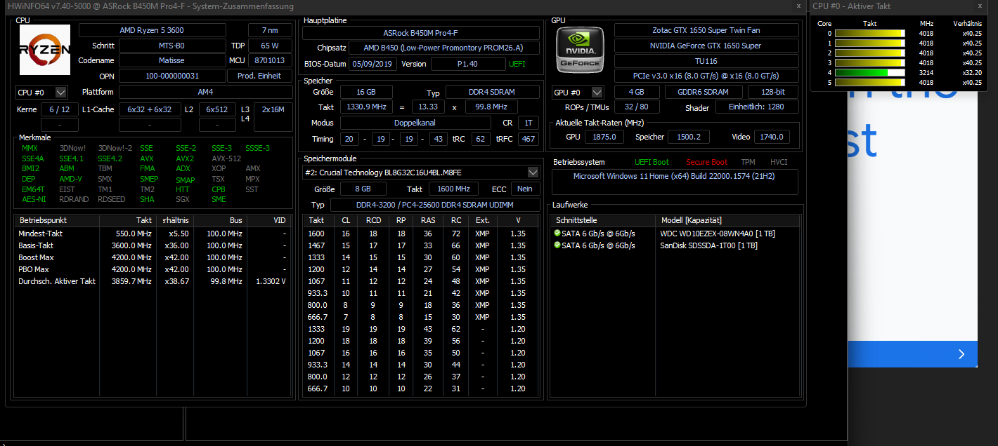Click the green UEFI label next to BIOS version
This screenshot has height=446, width=998.
tap(517, 64)
